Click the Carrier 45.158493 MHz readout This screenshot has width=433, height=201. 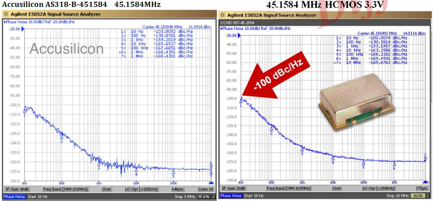(x=378, y=33)
